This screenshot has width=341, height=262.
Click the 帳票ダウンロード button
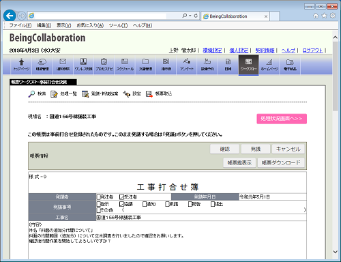coord(281,162)
